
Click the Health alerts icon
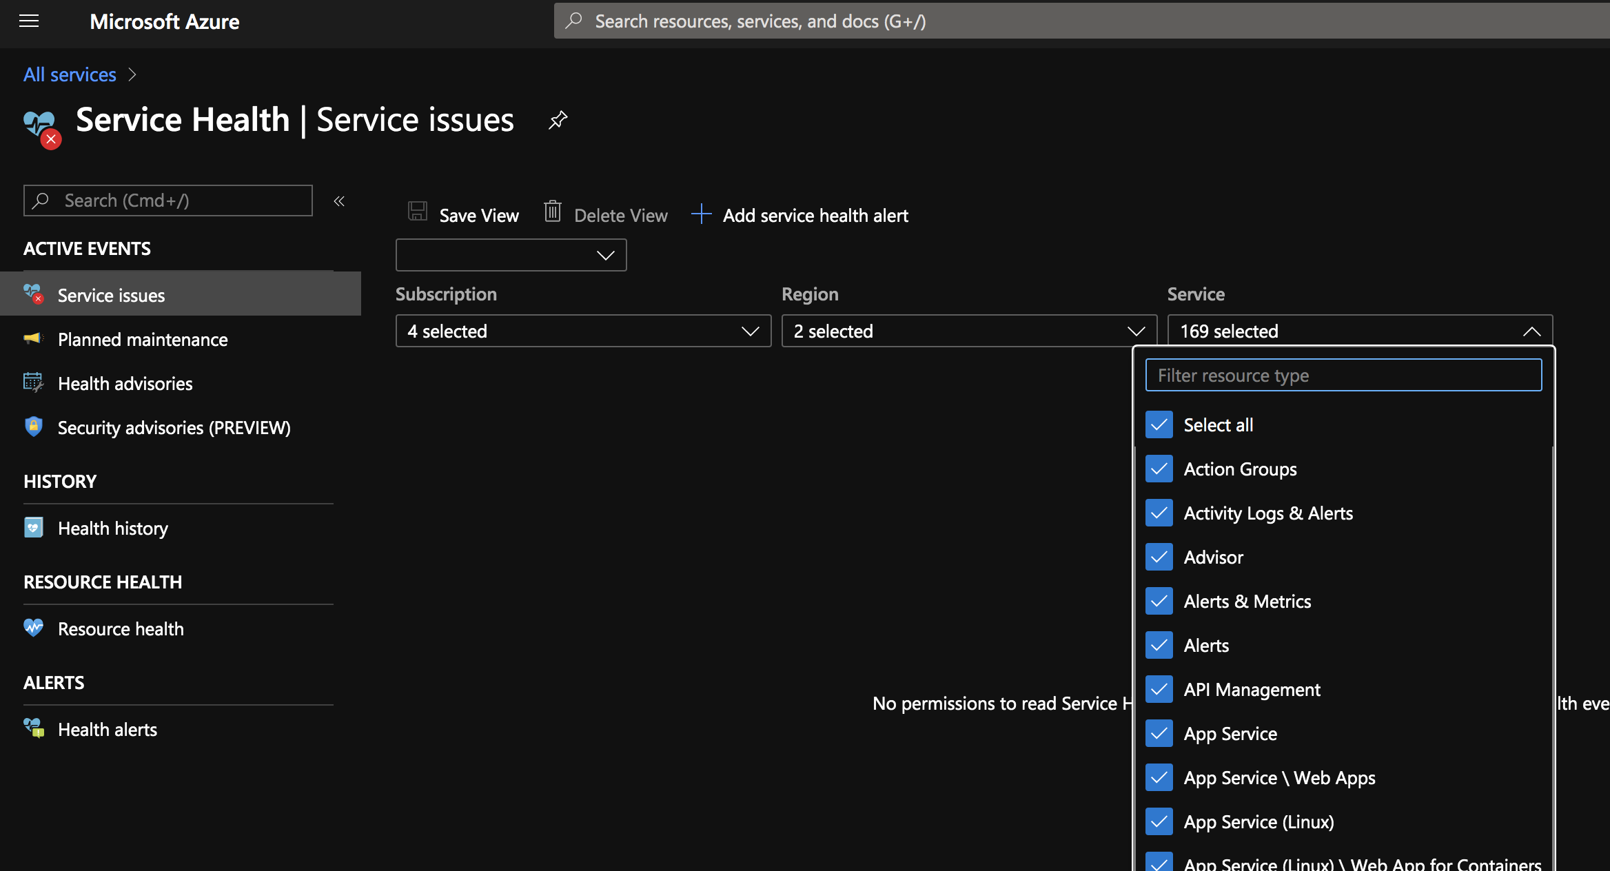(x=34, y=728)
